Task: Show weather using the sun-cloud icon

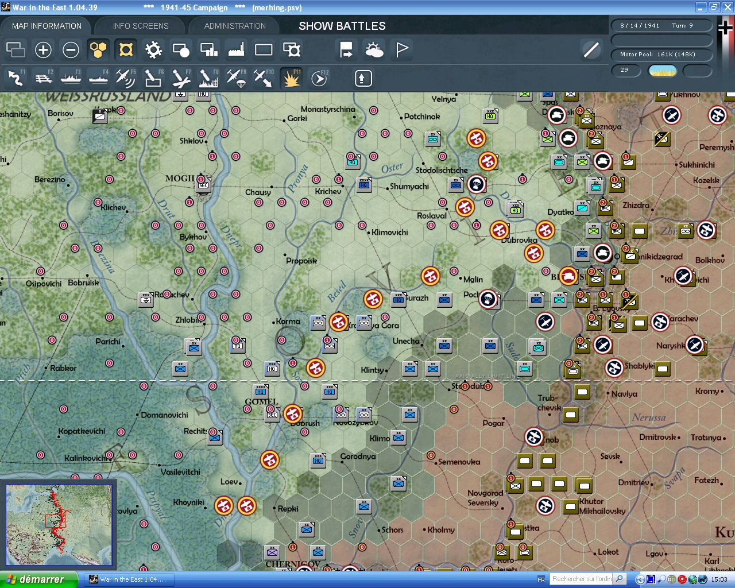Action: (374, 50)
